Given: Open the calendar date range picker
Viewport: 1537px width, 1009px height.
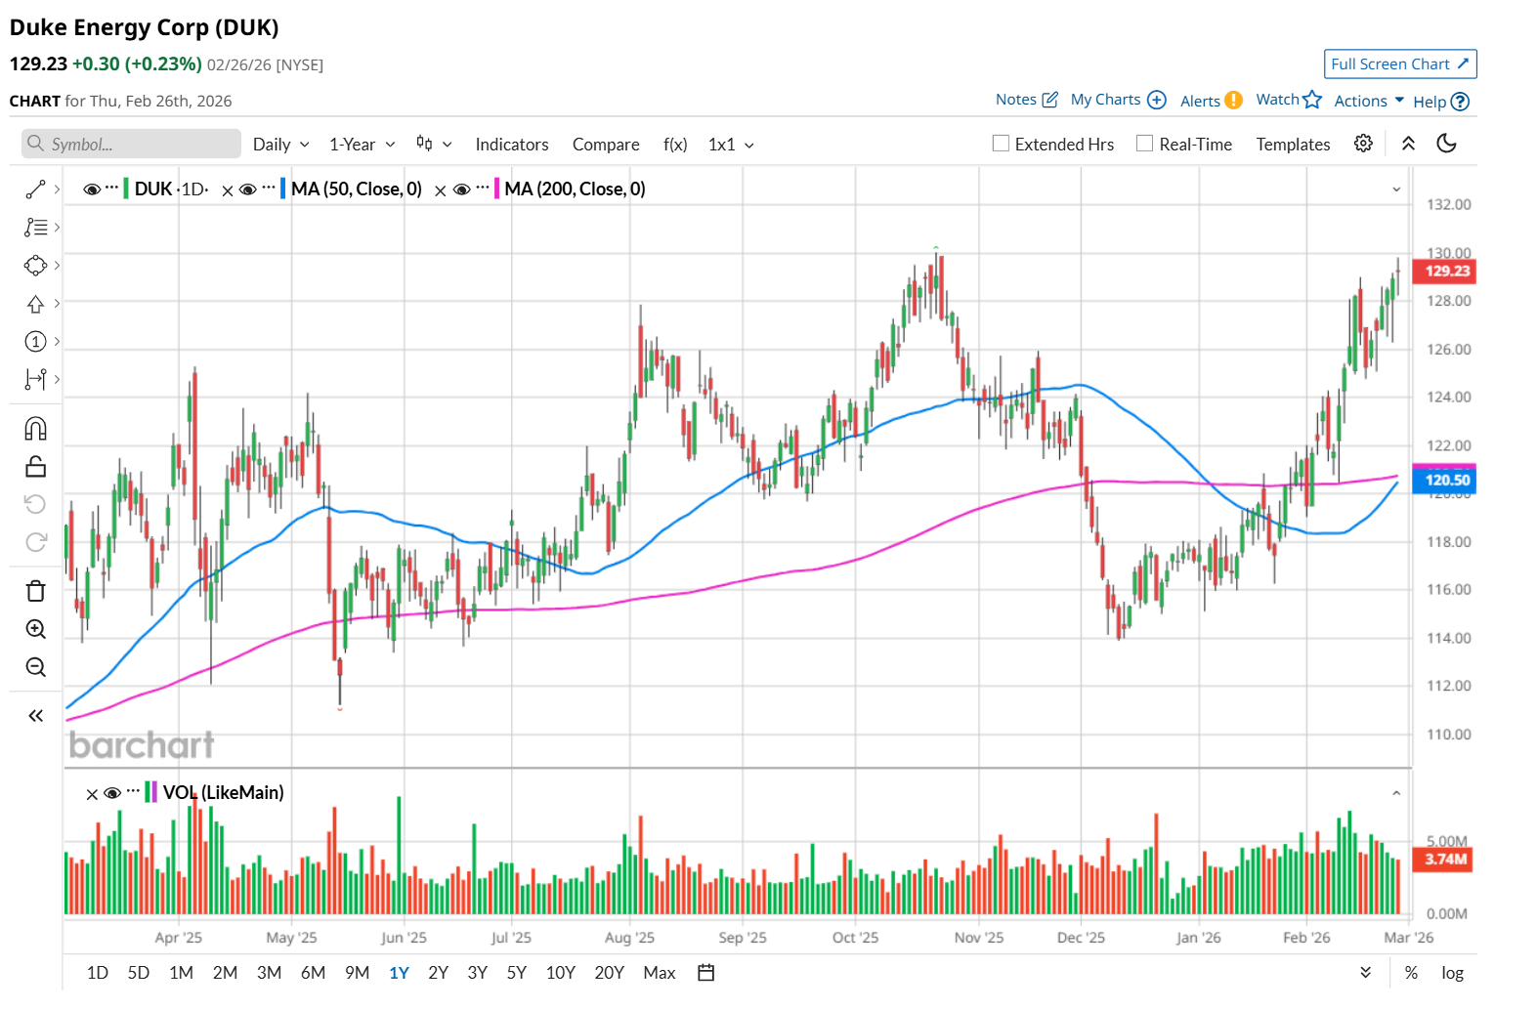Looking at the screenshot, I should tap(706, 973).
